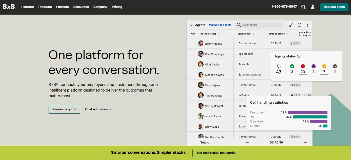
Task: Click Marjorie dawes' Extended Wrap-up status
Action: point(250,75)
